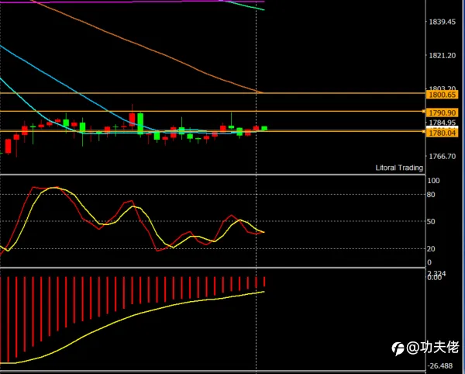Select the orange 1780.04 price tag
The height and width of the screenshot is (374, 465).
coord(442,133)
